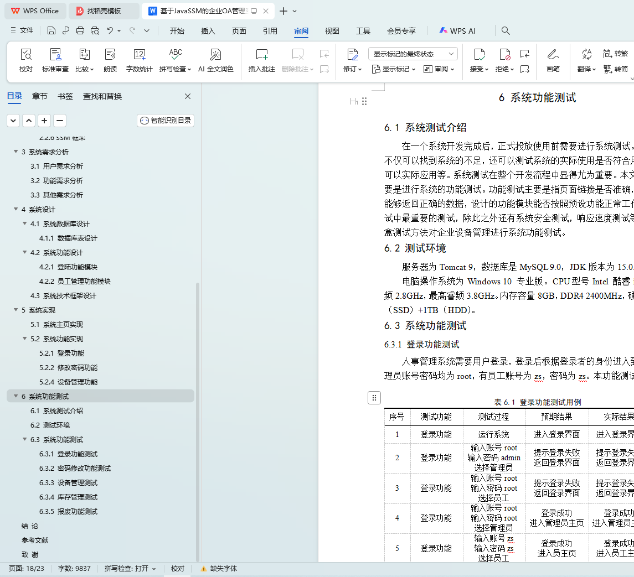Click 页面: 18/23 page indicator
Viewport: 634px width, 577px height.
pyautogui.click(x=27, y=569)
